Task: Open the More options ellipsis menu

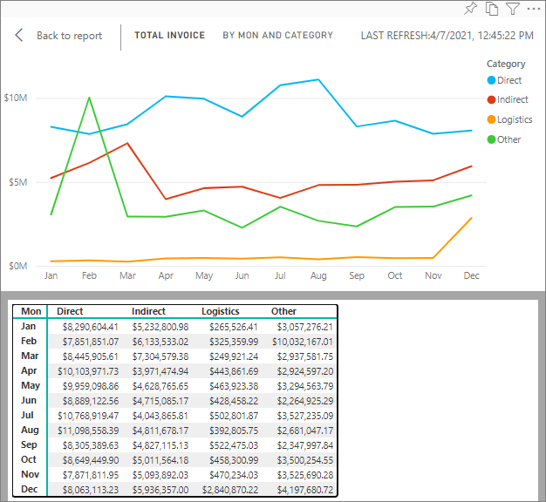Action: click(533, 9)
